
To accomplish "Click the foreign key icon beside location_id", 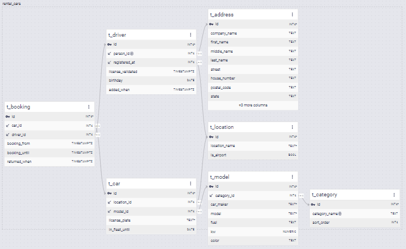I will (110, 202).
